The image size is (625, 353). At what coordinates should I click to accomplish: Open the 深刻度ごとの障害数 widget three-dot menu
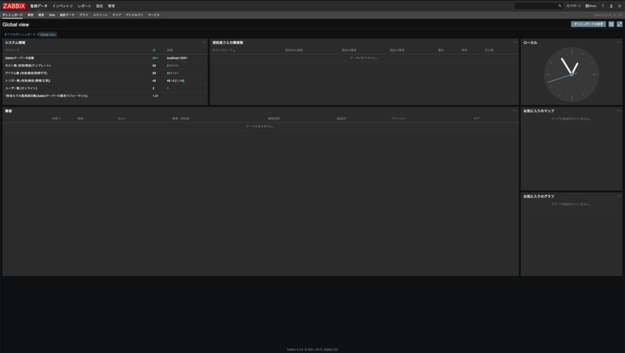tap(515, 42)
